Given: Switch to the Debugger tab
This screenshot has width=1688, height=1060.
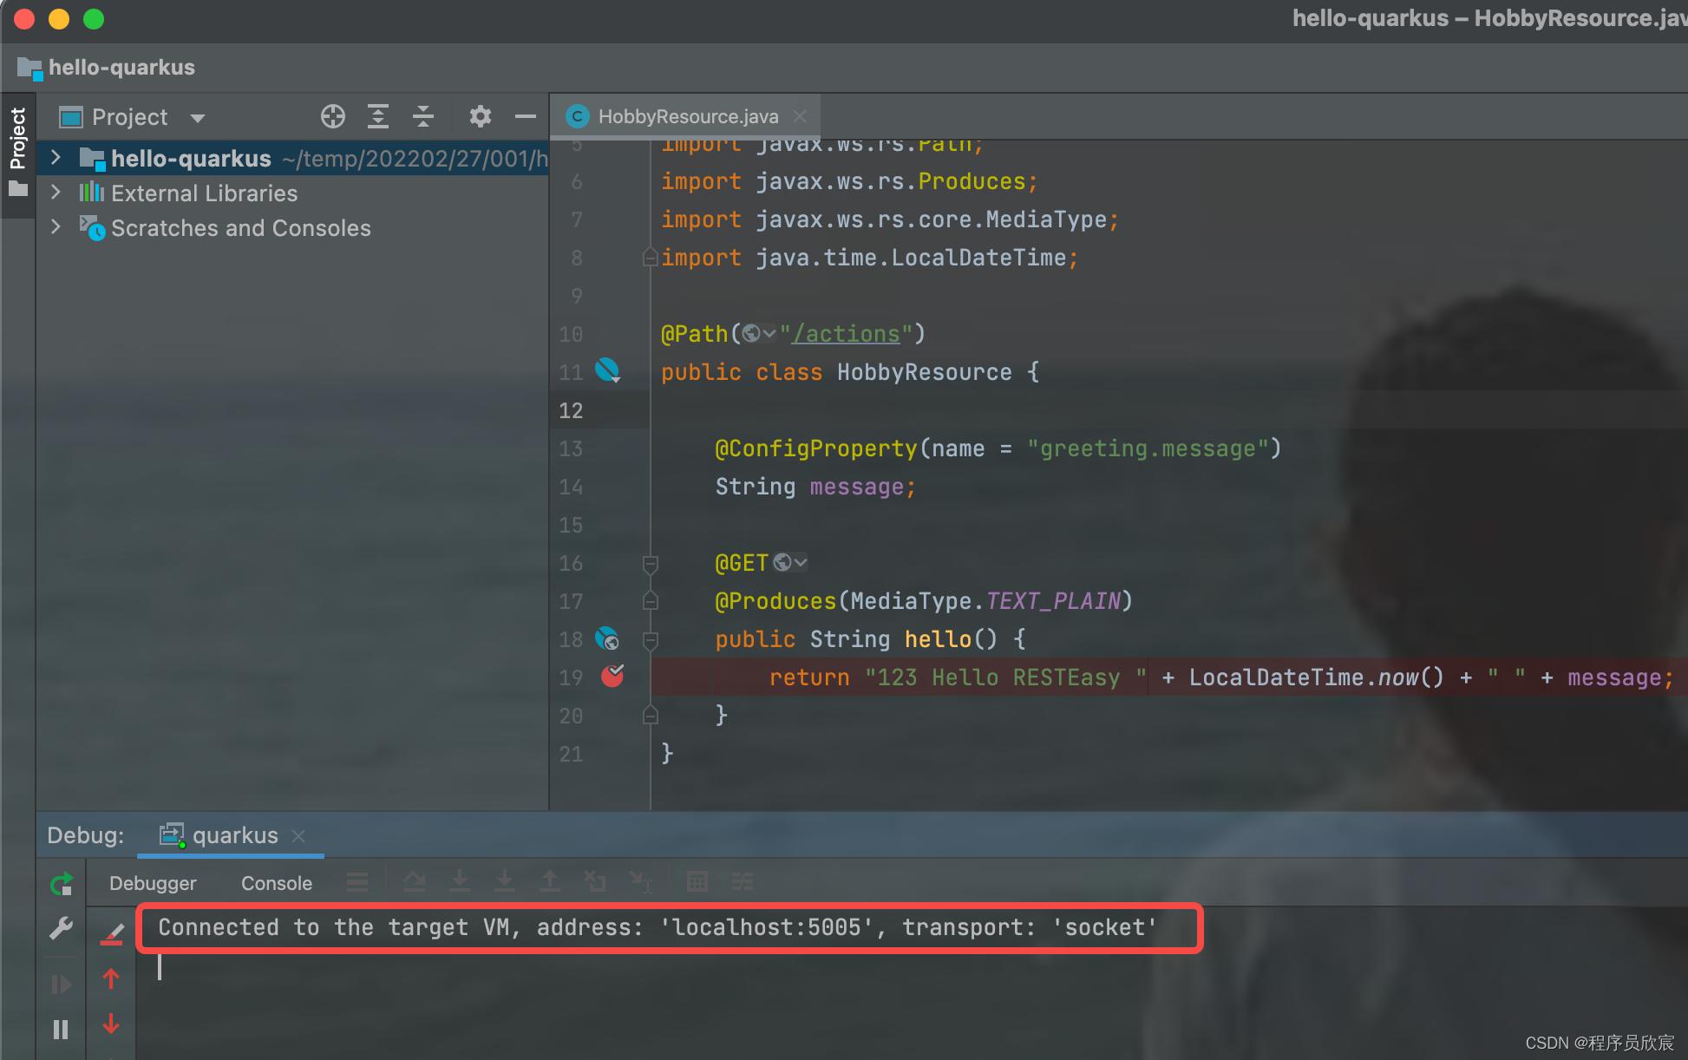Looking at the screenshot, I should (153, 883).
